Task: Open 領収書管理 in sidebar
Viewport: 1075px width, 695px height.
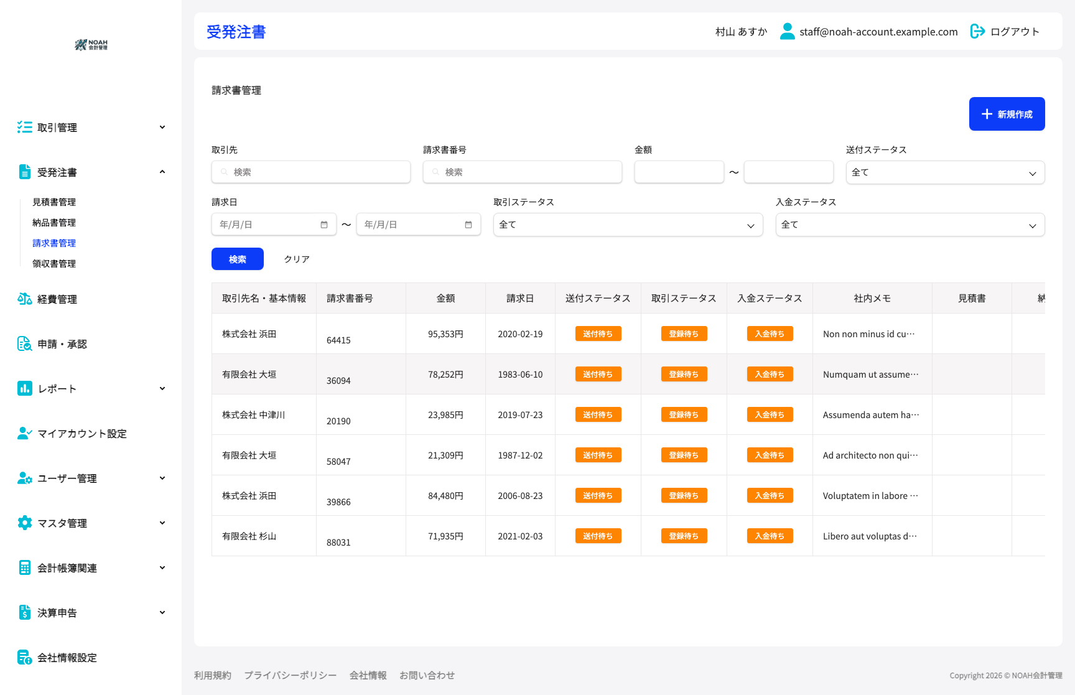Action: [54, 264]
